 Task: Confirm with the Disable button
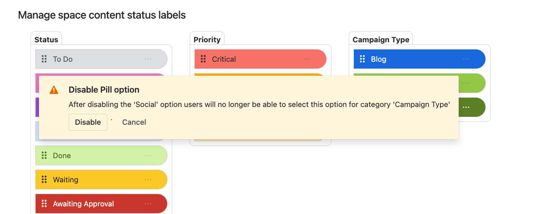(88, 122)
